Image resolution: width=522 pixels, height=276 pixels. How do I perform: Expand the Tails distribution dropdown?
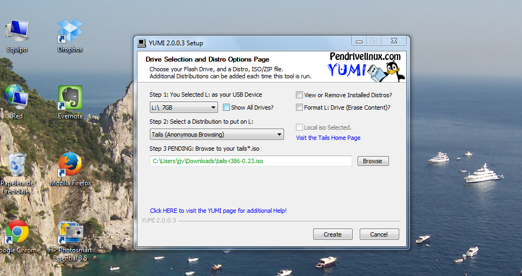pyautogui.click(x=217, y=134)
